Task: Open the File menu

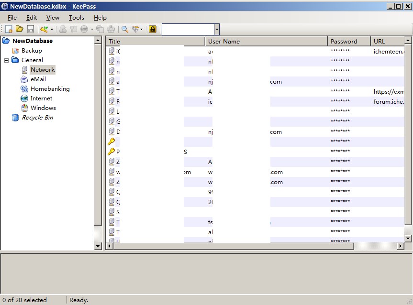Action: [x=12, y=18]
